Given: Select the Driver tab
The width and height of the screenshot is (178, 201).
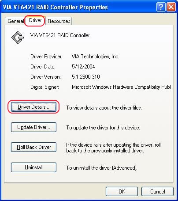Looking at the screenshot, I should pos(35,20).
